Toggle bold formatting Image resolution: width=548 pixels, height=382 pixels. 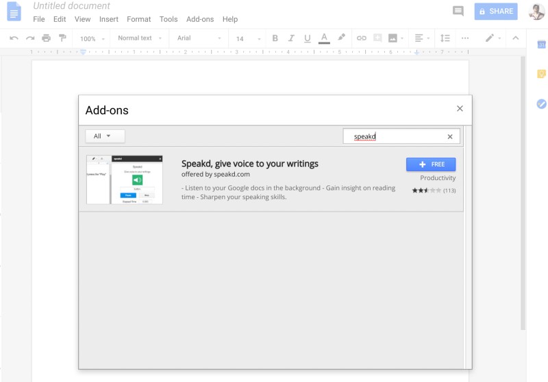[275, 38]
